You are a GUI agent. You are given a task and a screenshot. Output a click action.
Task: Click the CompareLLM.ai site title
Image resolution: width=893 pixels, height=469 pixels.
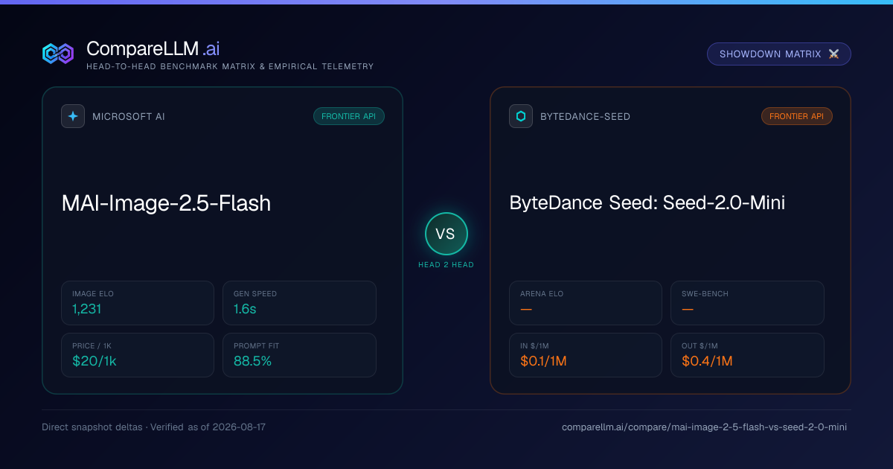point(153,49)
